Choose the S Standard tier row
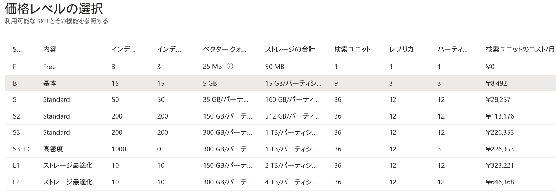The width and height of the screenshot is (556, 192). pos(280,99)
